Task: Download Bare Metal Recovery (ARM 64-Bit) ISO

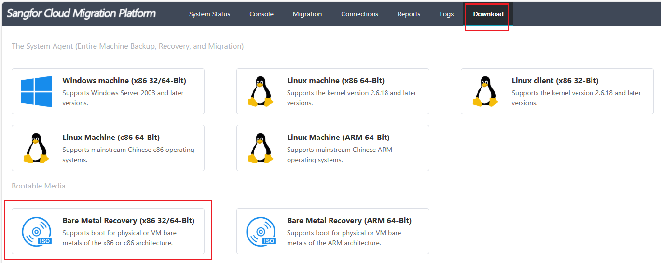Action: 333,231
